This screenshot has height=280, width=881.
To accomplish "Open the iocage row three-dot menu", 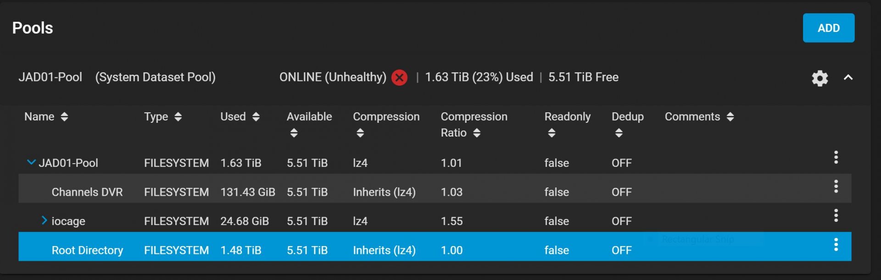I will [x=836, y=215].
